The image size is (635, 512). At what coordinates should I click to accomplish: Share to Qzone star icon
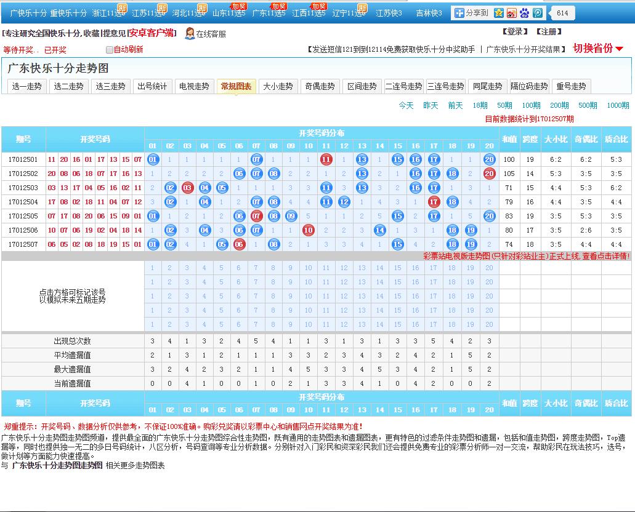[x=499, y=13]
